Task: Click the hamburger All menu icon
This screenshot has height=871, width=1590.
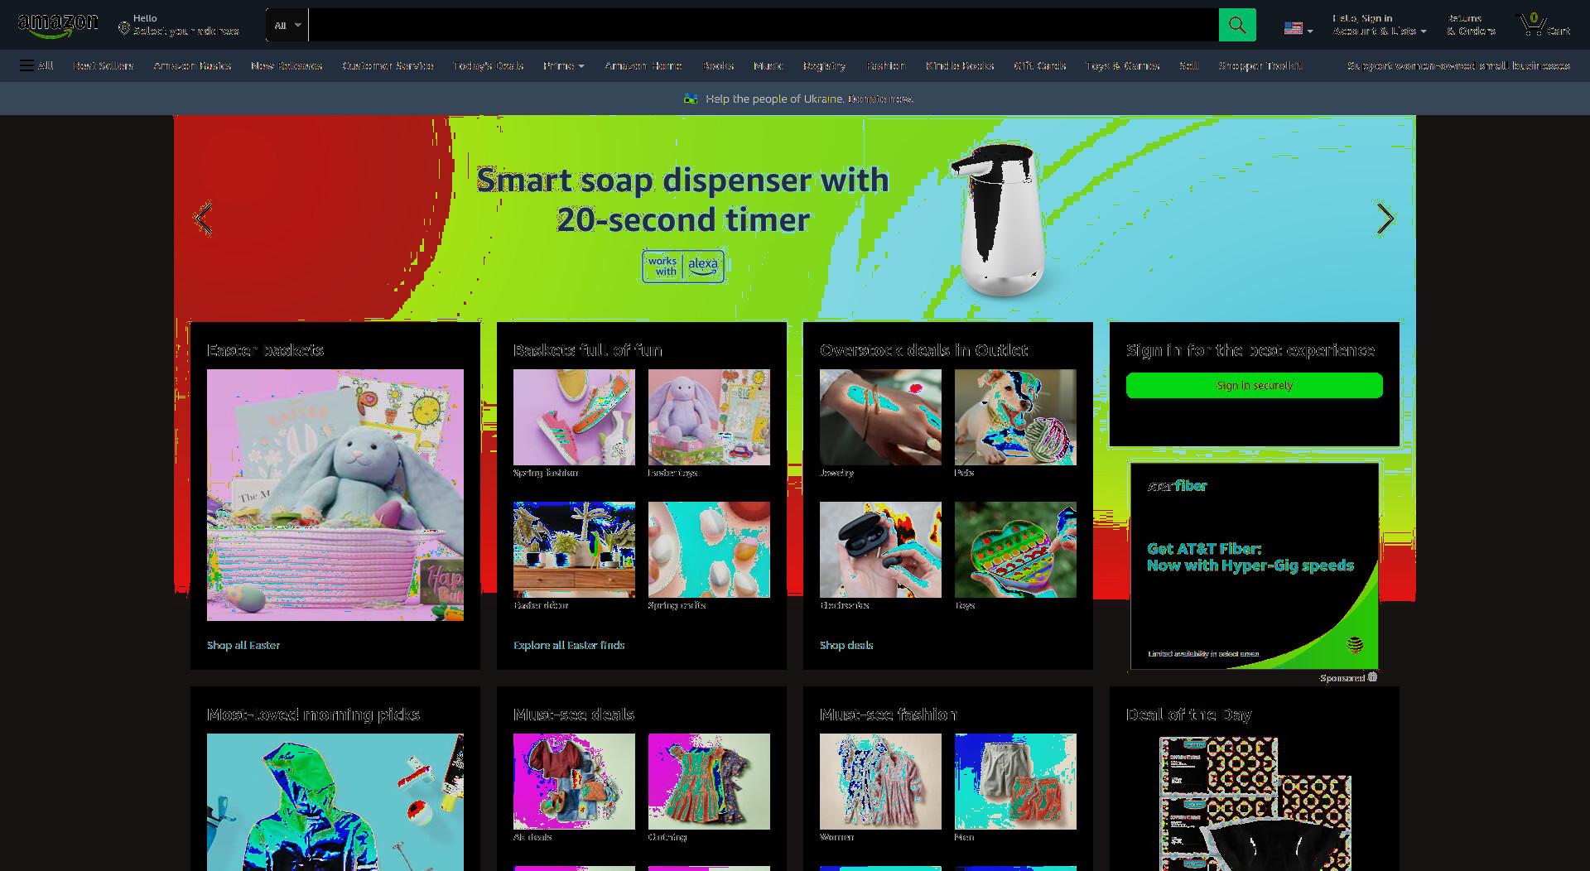Action: 36,65
